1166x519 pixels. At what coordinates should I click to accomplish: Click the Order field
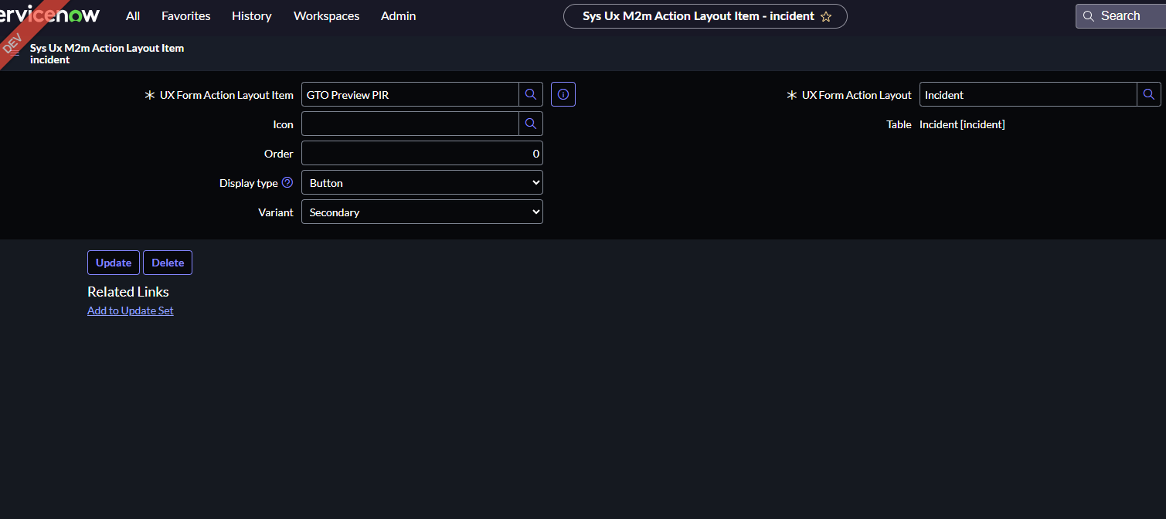click(x=422, y=153)
